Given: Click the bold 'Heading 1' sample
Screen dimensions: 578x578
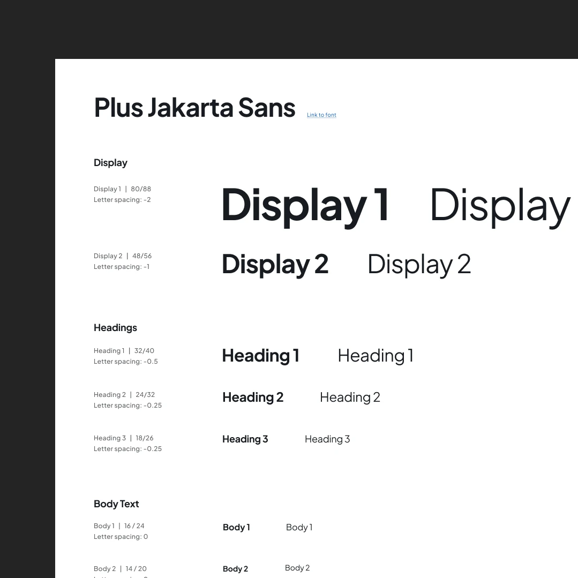Looking at the screenshot, I should pos(261,356).
